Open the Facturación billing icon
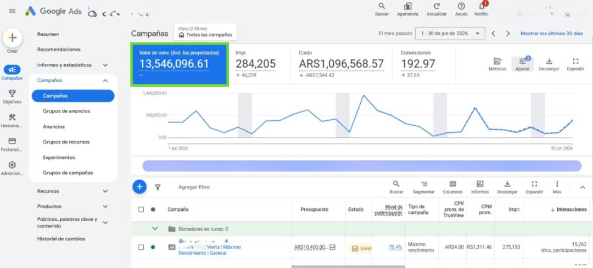The height and width of the screenshot is (268, 593). (12, 141)
